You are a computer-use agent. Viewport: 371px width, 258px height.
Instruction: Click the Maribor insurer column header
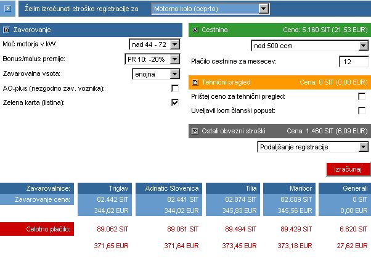[289, 188]
